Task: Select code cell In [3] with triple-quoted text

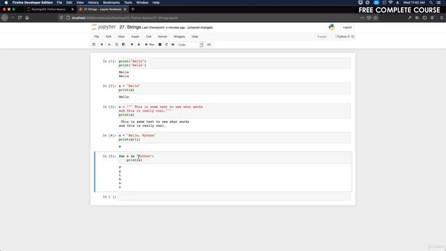Action: [234, 111]
